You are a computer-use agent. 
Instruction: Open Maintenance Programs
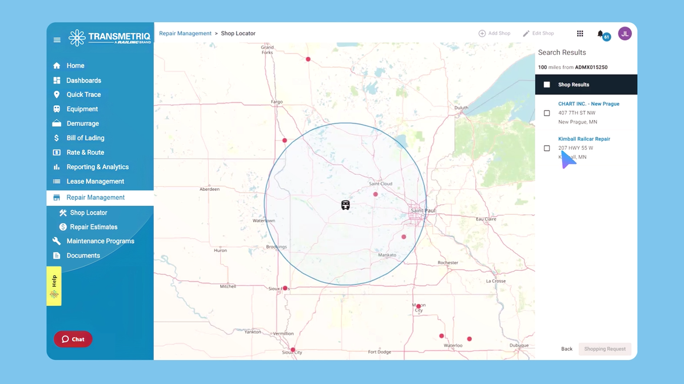[x=100, y=241]
